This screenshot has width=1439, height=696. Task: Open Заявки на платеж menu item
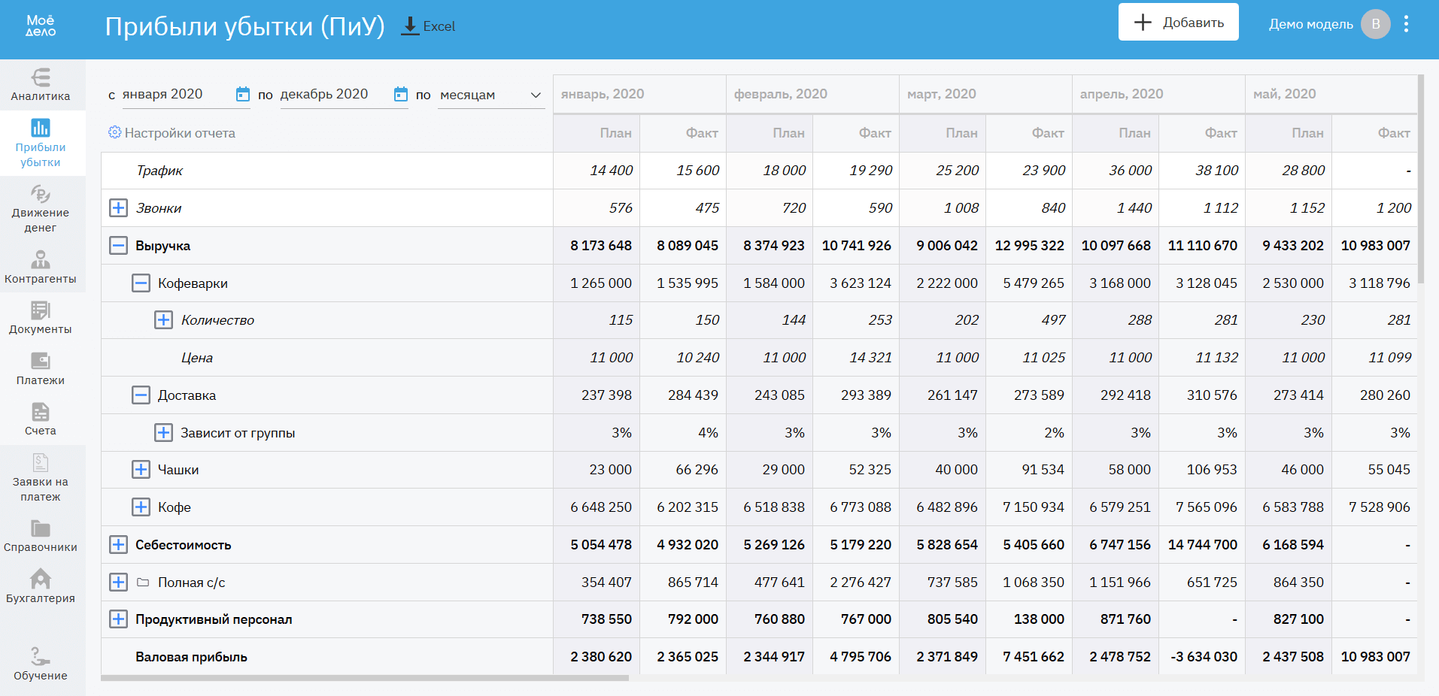(41, 478)
